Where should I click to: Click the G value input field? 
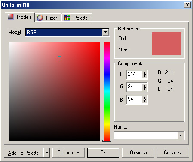(x=134, y=87)
